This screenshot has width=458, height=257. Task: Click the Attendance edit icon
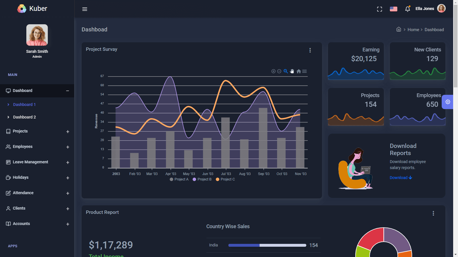[8, 193]
